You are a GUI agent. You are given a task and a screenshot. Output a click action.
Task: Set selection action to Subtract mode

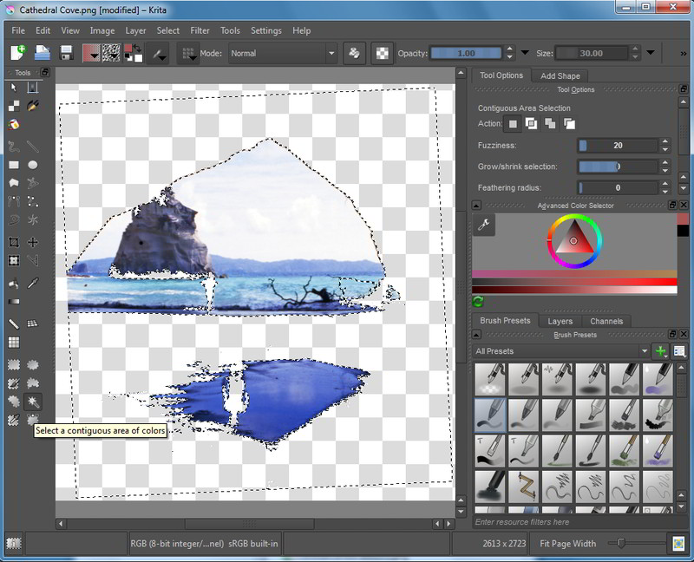pyautogui.click(x=549, y=123)
